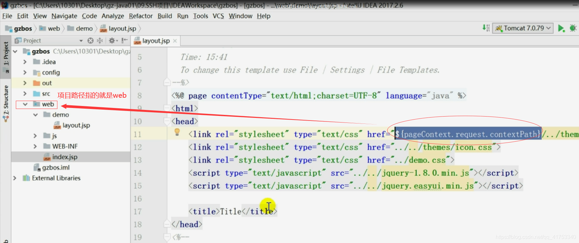Viewport: 579px width, 243px height.
Task: Click line number 14 in gutter
Action: pos(138,173)
